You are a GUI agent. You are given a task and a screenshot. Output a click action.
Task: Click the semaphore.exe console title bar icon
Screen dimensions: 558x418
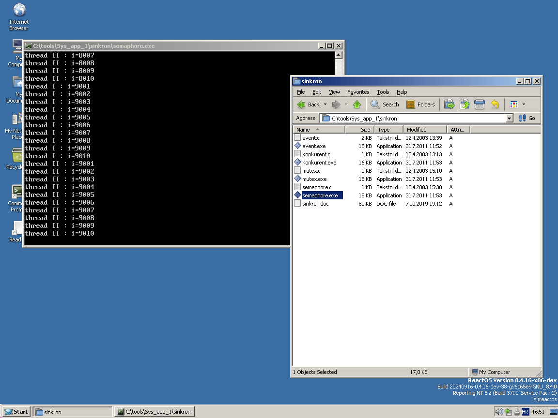click(29, 46)
